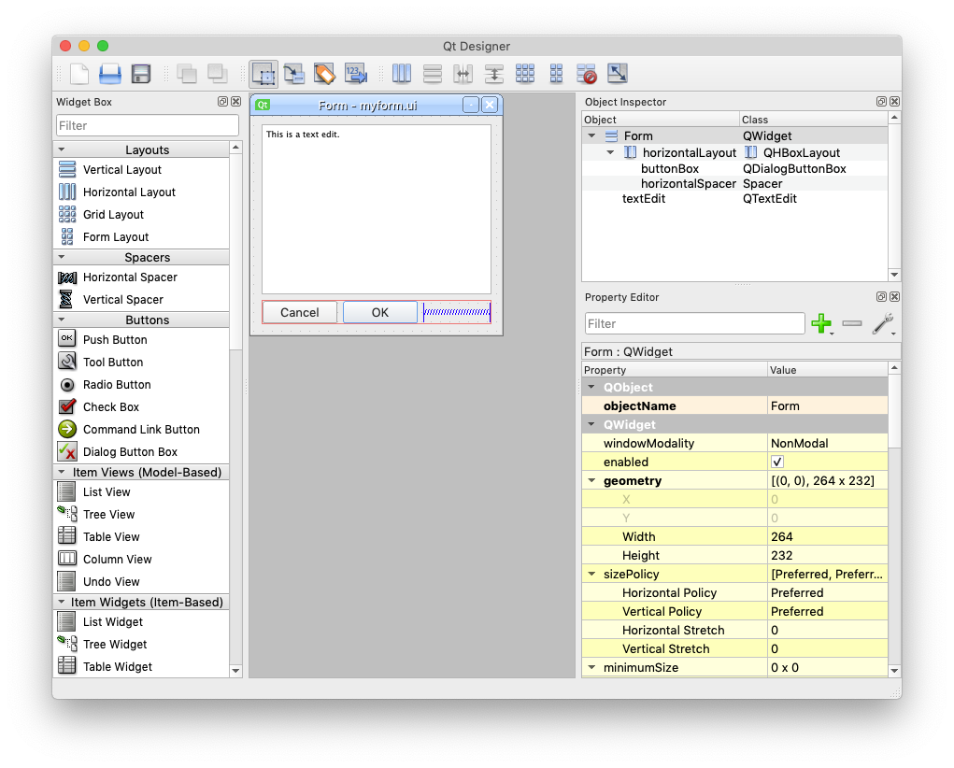Switch to Edit Signals/Slots mode

tap(293, 74)
